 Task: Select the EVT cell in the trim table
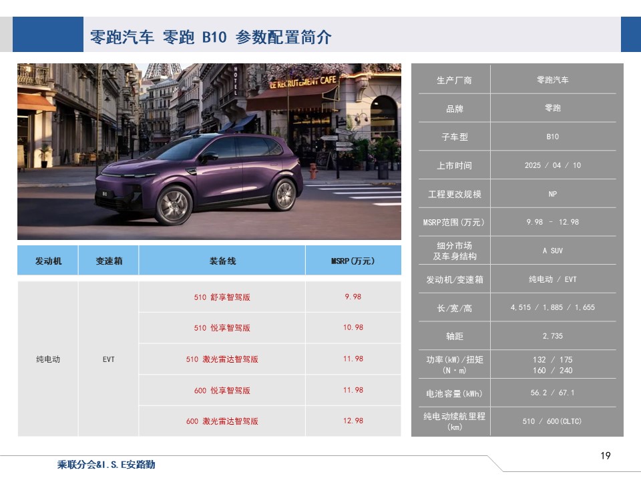(109, 359)
